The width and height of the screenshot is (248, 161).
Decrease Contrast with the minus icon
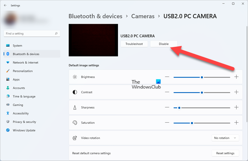click(167, 92)
